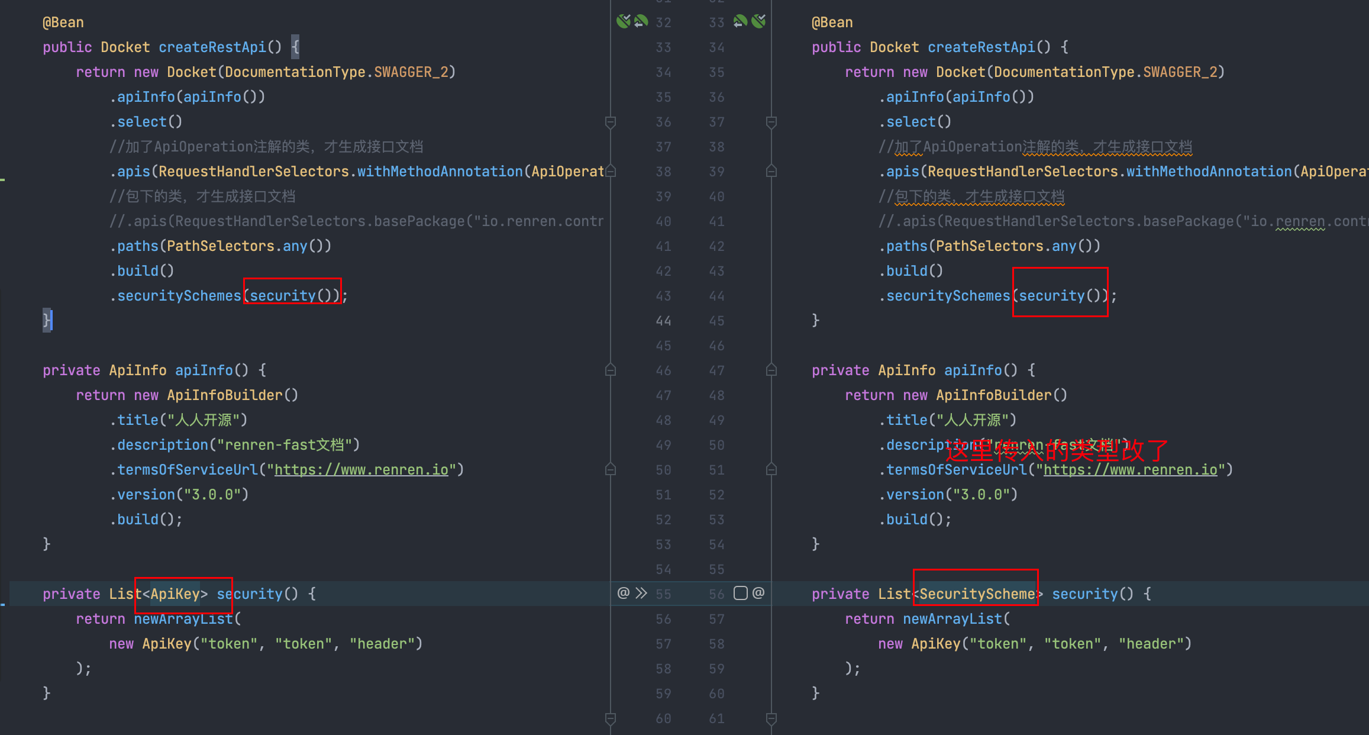
Task: Click PathSelectors in left pane .paths line
Action: pos(221,246)
